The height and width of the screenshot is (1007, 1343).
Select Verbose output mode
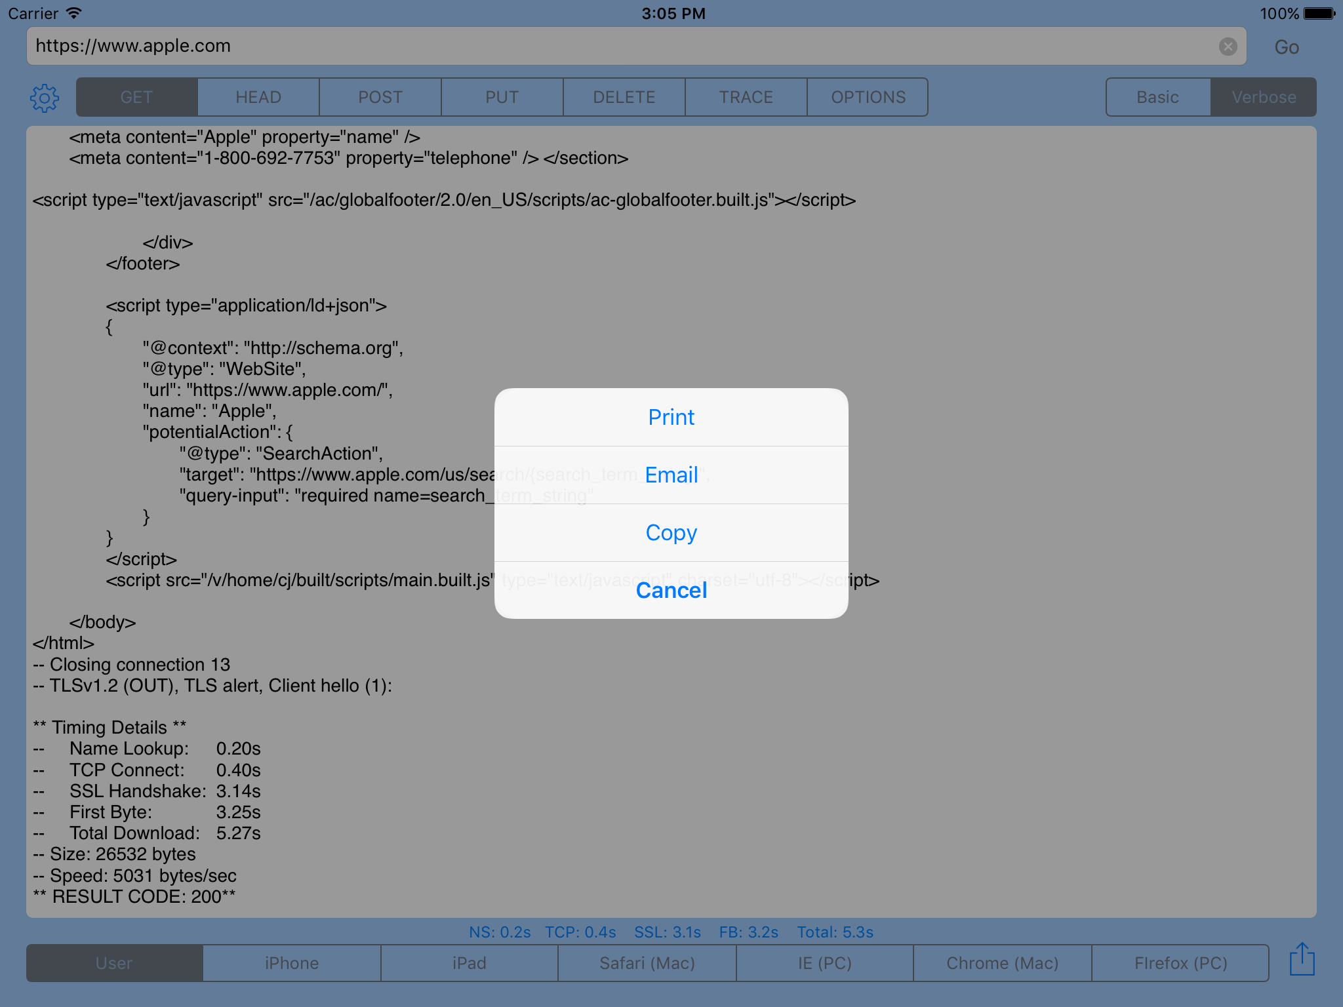1264,97
